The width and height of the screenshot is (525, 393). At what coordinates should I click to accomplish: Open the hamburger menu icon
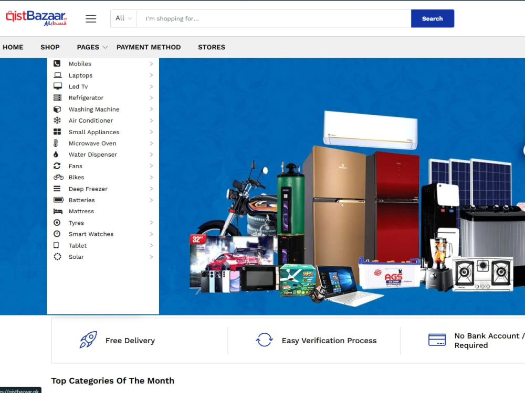(x=91, y=19)
